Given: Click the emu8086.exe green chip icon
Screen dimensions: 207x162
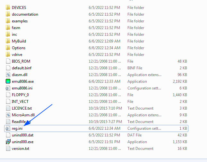Looking at the screenshot, I should [x=8, y=81].
